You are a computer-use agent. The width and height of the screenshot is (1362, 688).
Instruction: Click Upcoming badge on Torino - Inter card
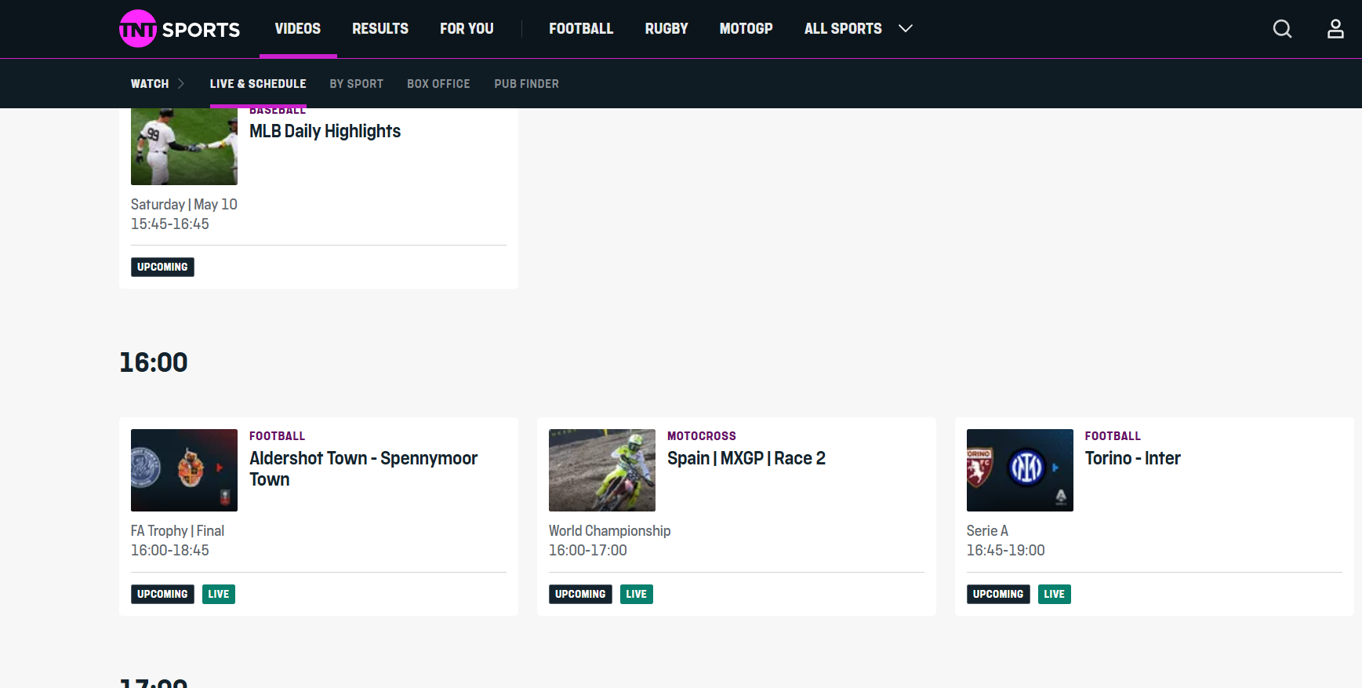[x=998, y=594]
